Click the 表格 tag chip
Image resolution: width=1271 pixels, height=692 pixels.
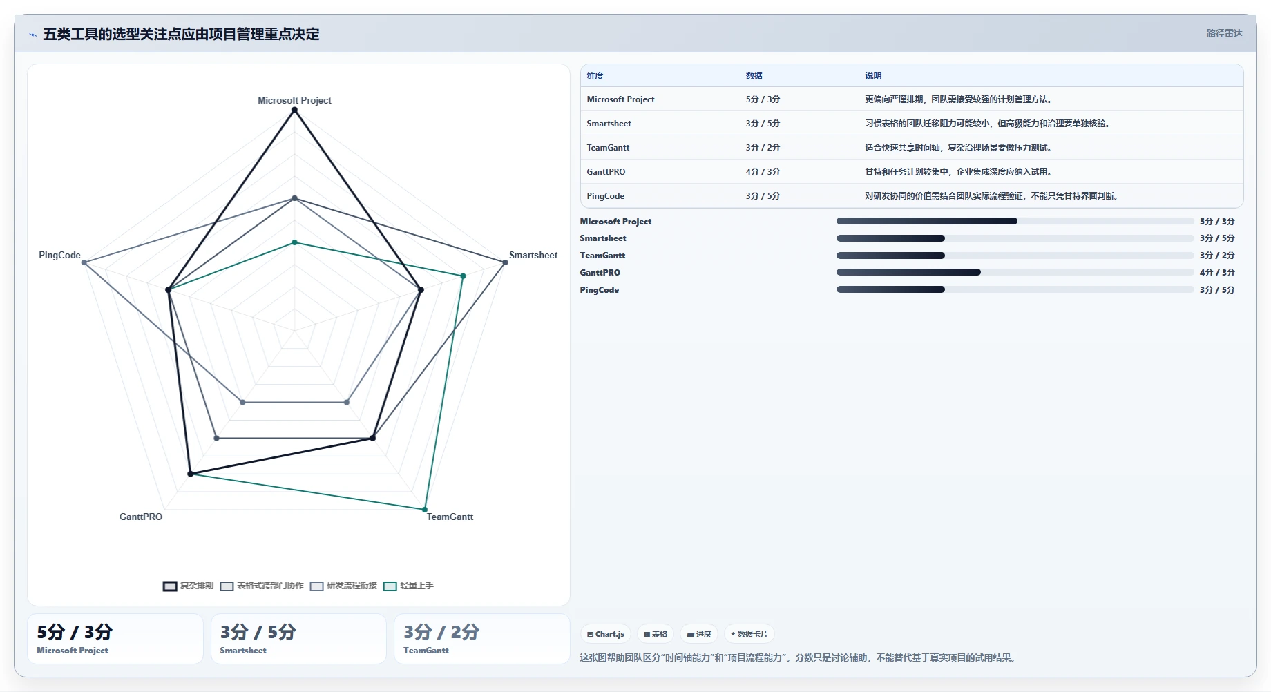[656, 634]
